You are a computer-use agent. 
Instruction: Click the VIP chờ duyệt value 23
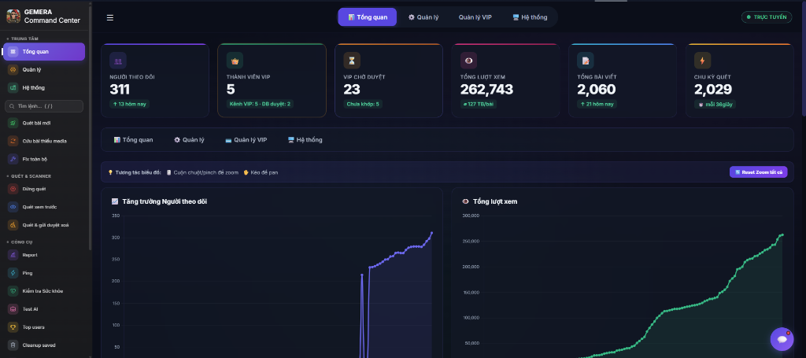coord(352,90)
